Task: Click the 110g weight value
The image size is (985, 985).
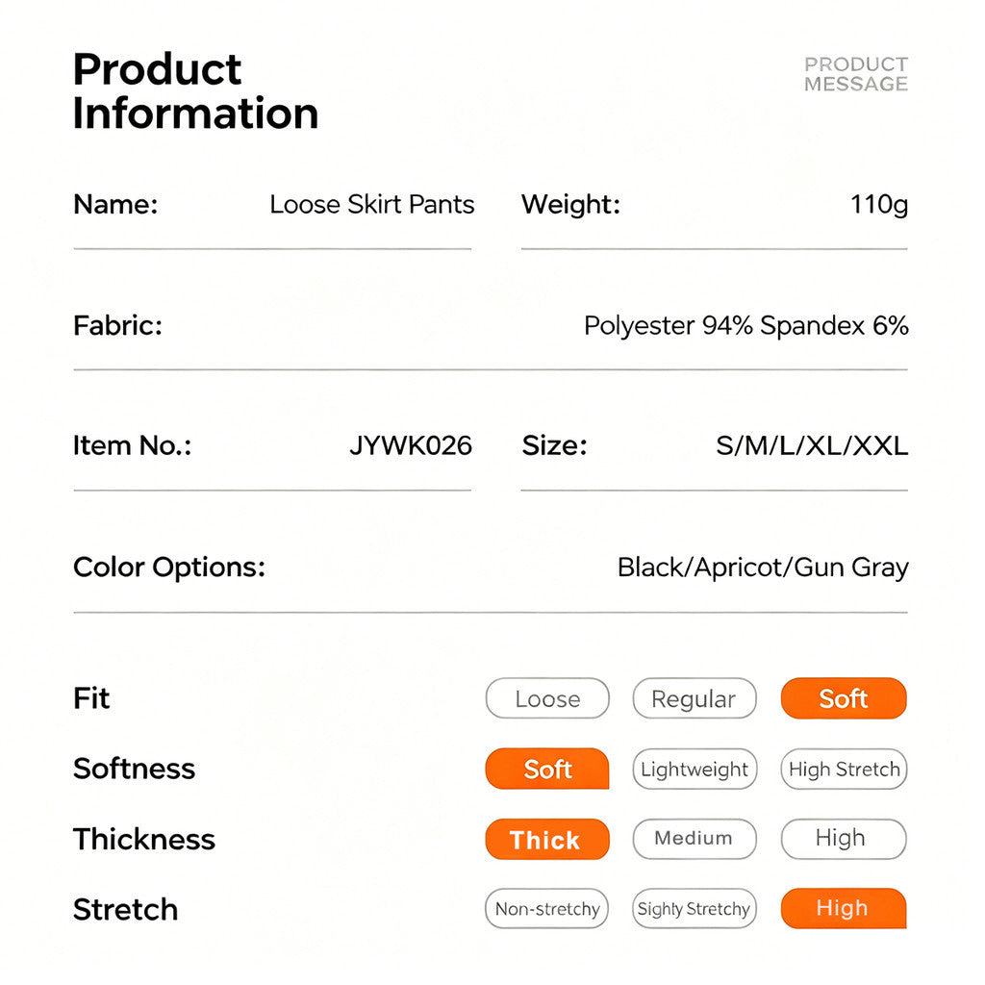Action: pyautogui.click(x=879, y=205)
